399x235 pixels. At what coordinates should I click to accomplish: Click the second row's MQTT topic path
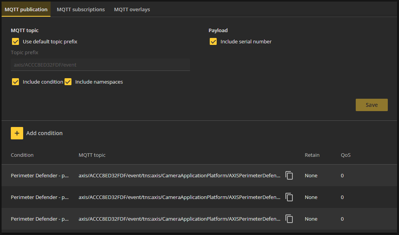179,197
